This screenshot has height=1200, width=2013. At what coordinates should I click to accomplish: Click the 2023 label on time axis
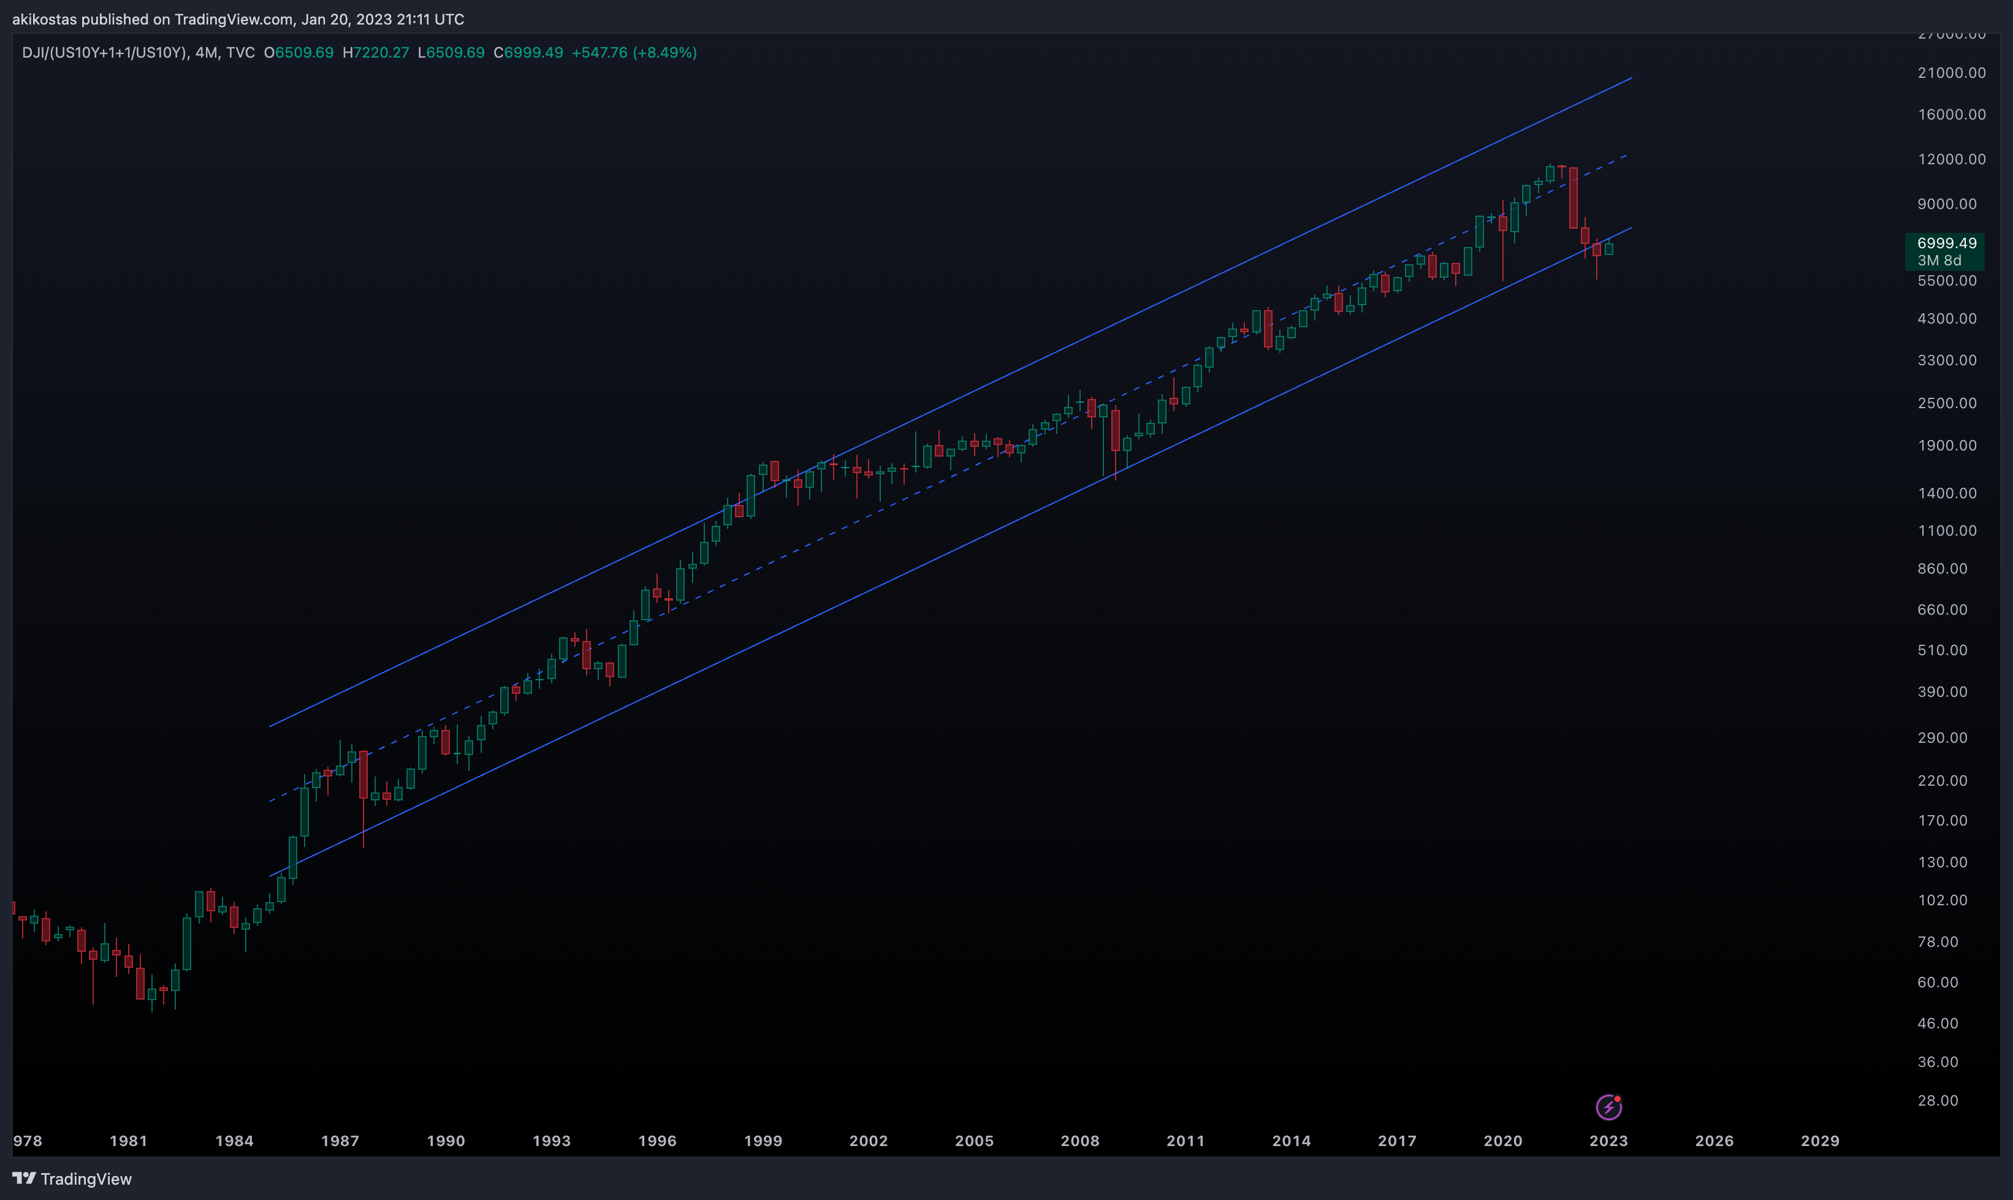click(x=1608, y=1141)
